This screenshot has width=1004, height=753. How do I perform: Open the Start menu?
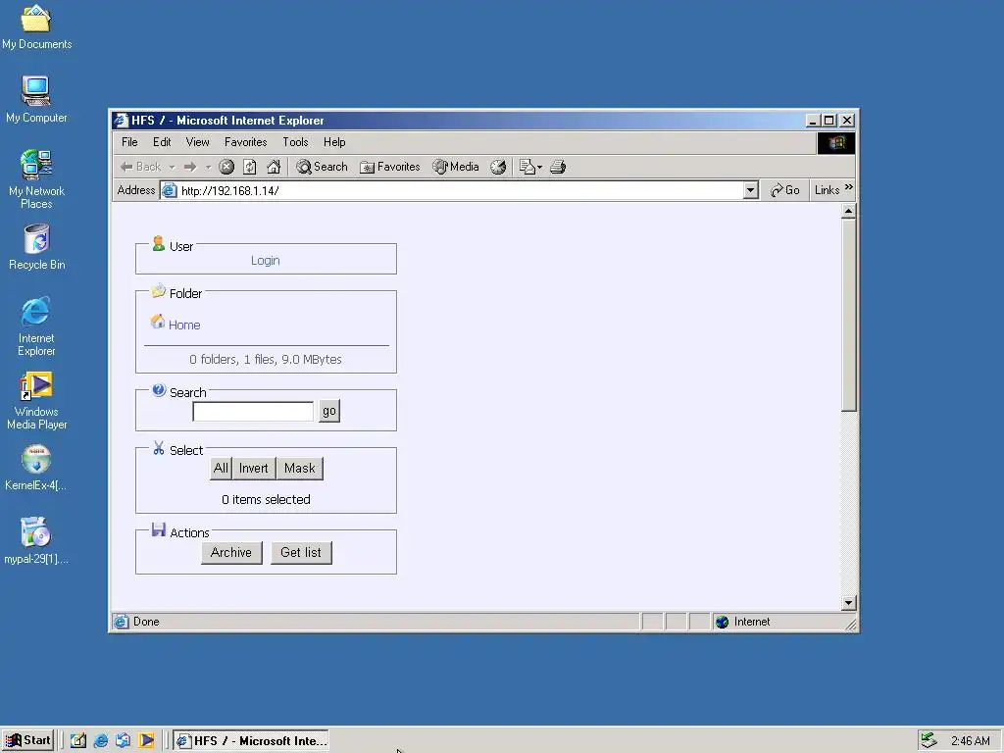pos(28,741)
